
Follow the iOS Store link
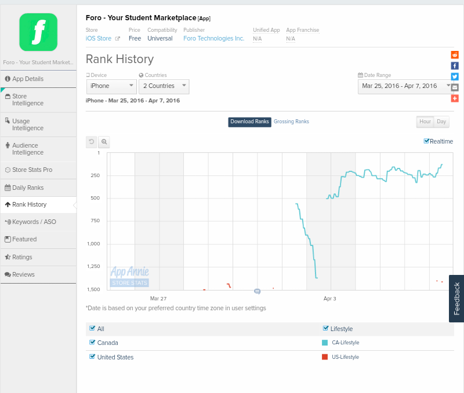99,38
